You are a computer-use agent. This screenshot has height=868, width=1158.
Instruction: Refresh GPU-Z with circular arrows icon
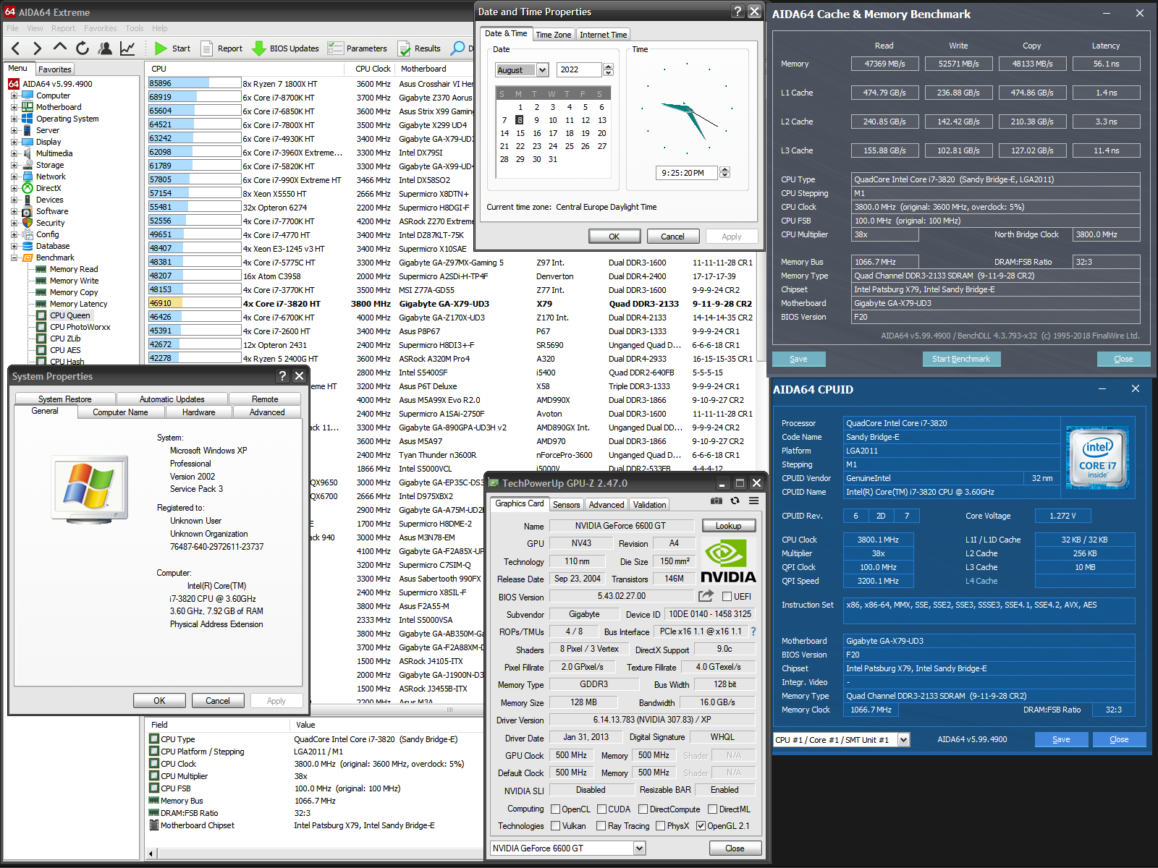(735, 501)
